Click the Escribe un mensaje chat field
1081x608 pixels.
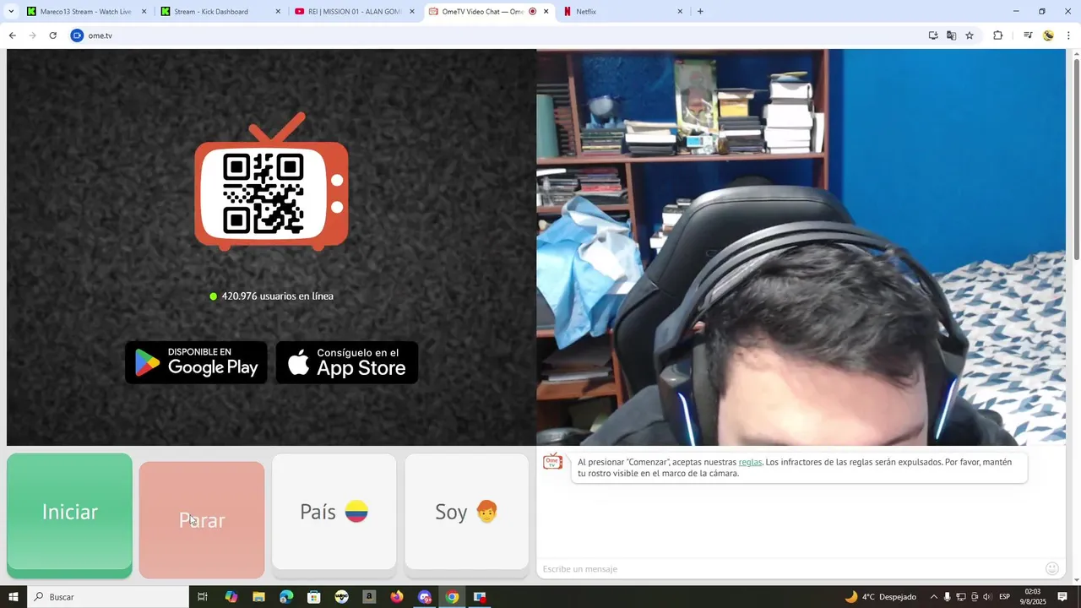click(x=790, y=568)
